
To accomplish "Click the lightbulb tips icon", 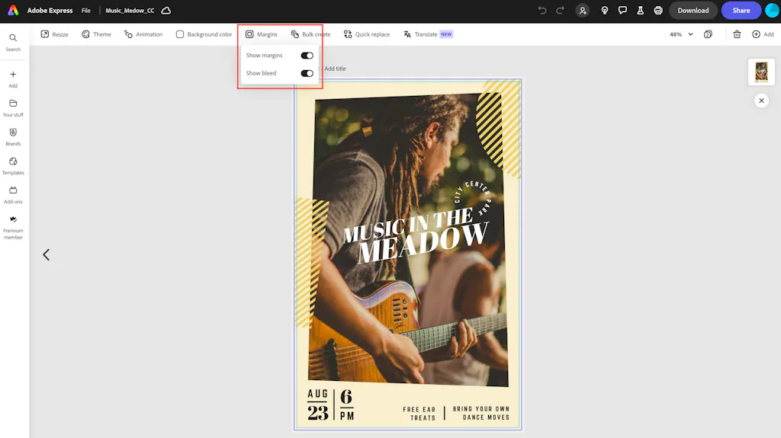I will [605, 11].
